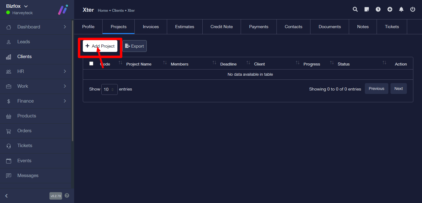The width and height of the screenshot is (422, 203).
Task: Toggle the select-all checkbox in table header
Action: click(91, 64)
